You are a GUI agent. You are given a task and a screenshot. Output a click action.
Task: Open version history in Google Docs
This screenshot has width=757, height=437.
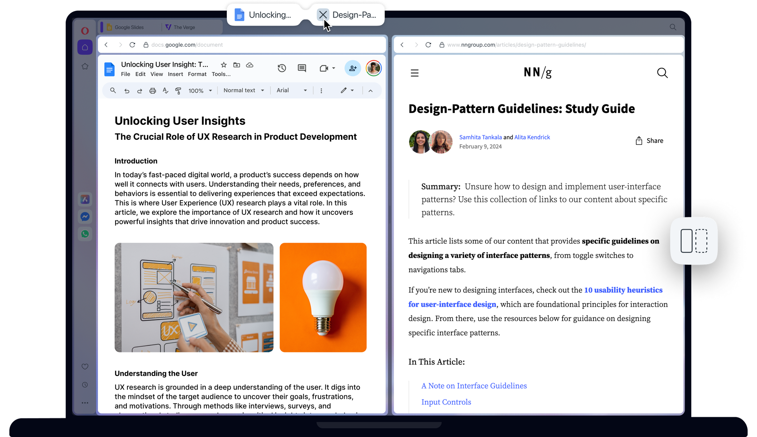tap(282, 68)
